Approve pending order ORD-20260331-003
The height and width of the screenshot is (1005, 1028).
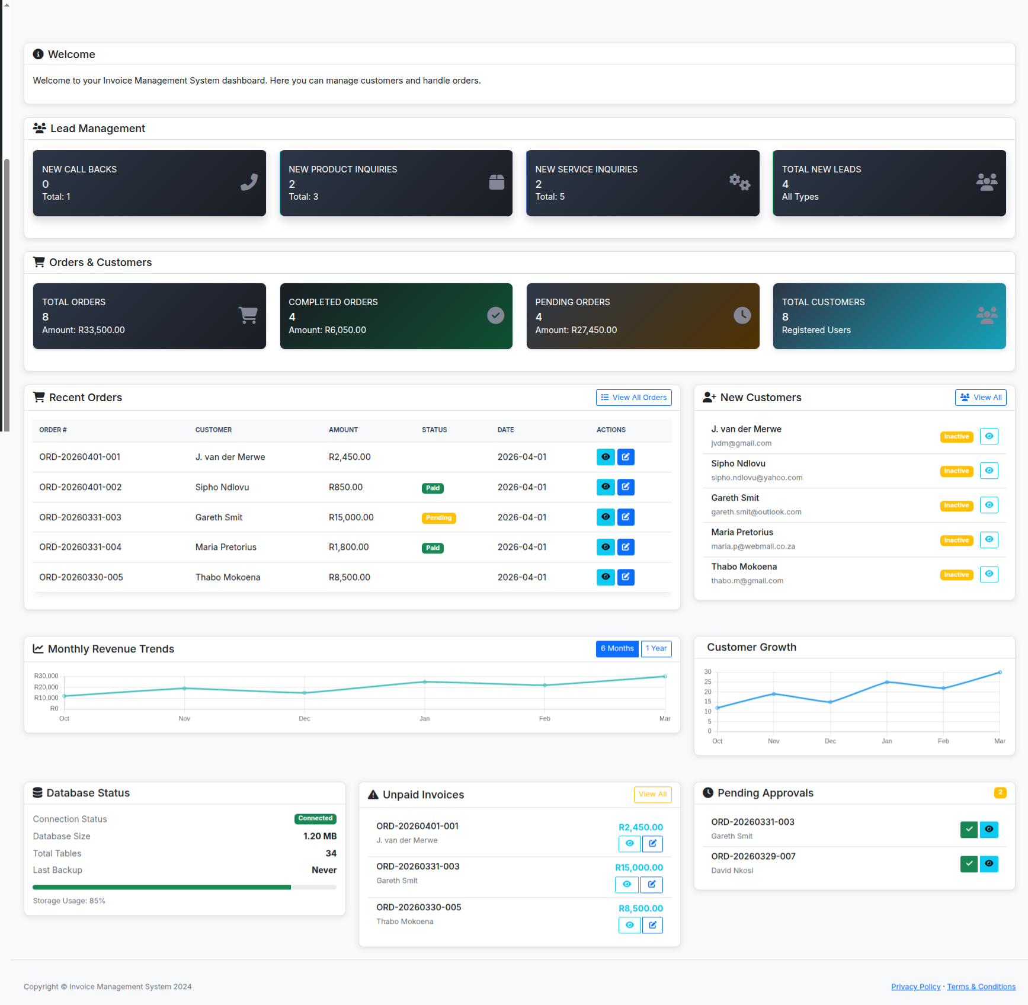click(x=969, y=830)
